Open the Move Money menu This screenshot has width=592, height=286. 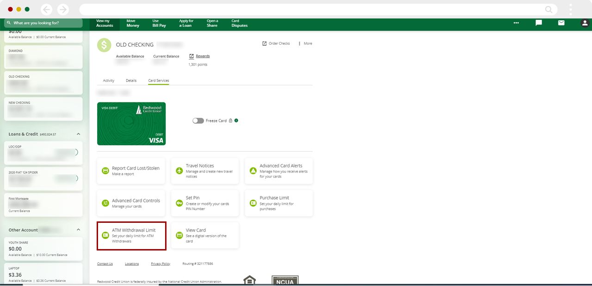[133, 23]
